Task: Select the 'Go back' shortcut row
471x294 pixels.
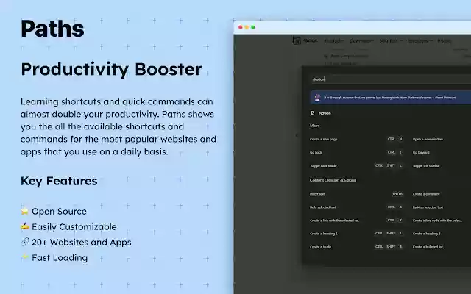Action: tap(356, 152)
